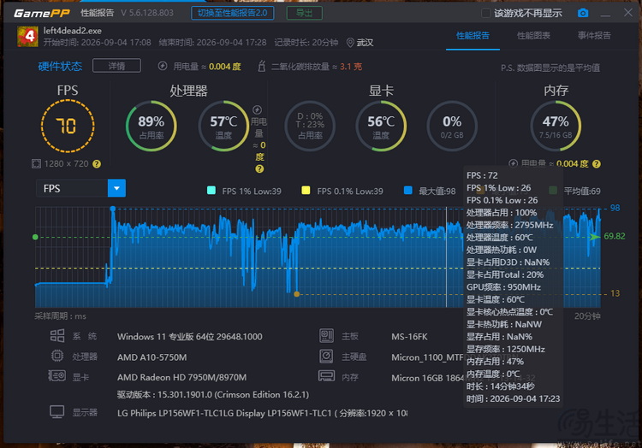Switch to the 性能报告 tab
642x448 pixels.
473,36
